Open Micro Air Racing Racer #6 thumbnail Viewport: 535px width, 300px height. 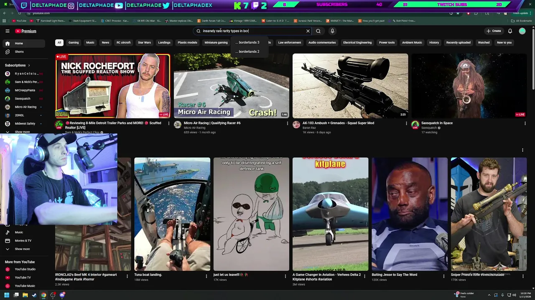pyautogui.click(x=232, y=86)
